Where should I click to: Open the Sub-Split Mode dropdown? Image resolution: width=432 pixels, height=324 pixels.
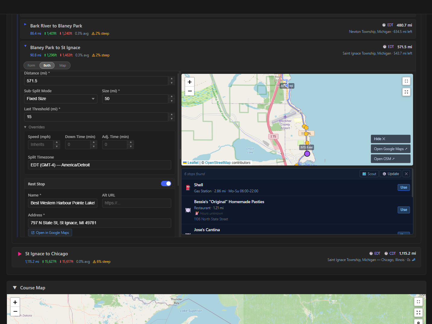[x=61, y=99]
